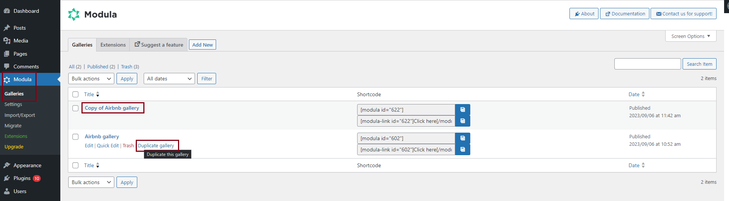Click the gallery search input field
Image resolution: width=729 pixels, height=201 pixels.
[647, 64]
